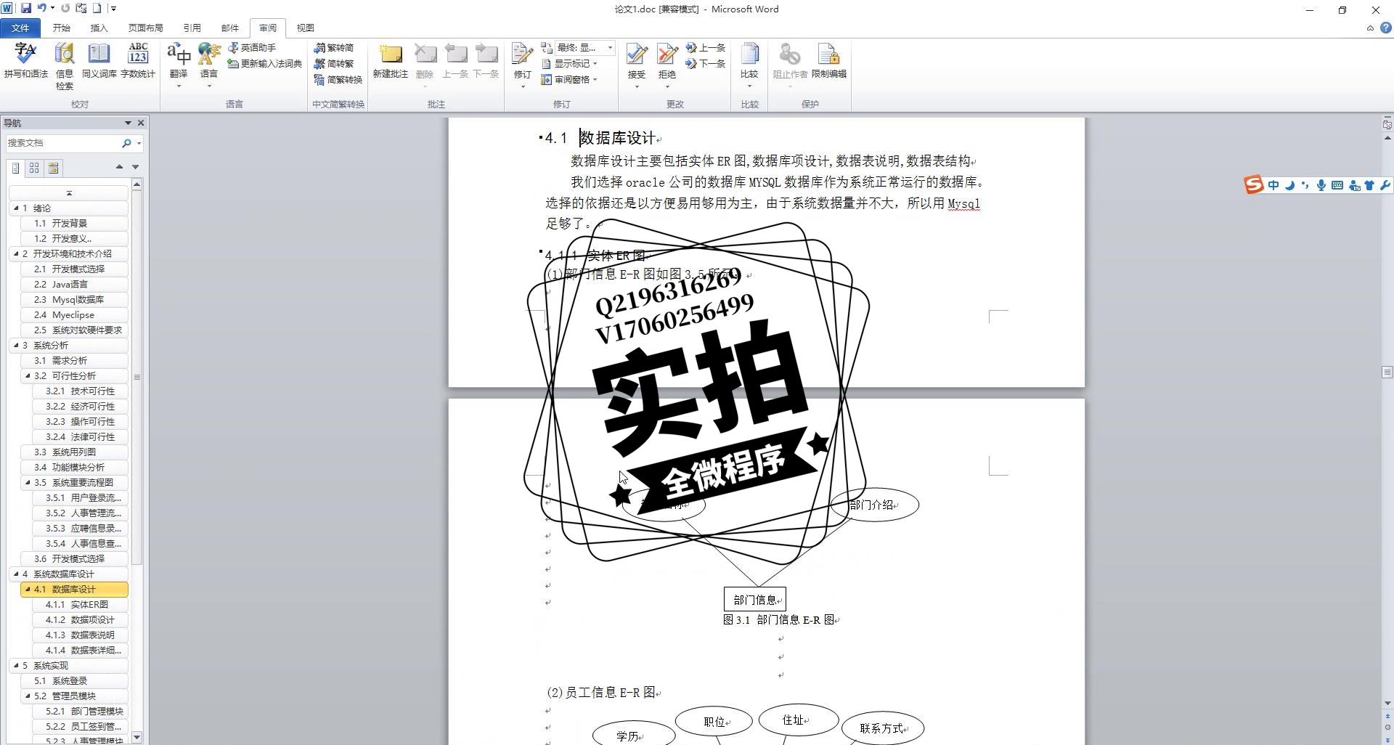This screenshot has width=1394, height=745.
Task: Open Restrict Editing (限制编辑)
Action: point(829,61)
